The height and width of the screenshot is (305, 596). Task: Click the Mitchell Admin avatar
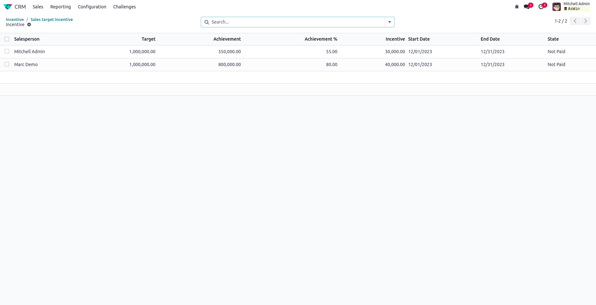click(557, 7)
